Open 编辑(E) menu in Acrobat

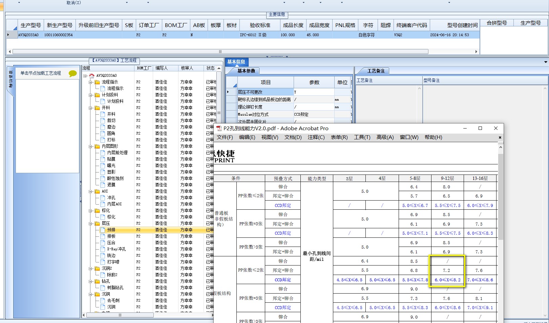[x=247, y=137]
